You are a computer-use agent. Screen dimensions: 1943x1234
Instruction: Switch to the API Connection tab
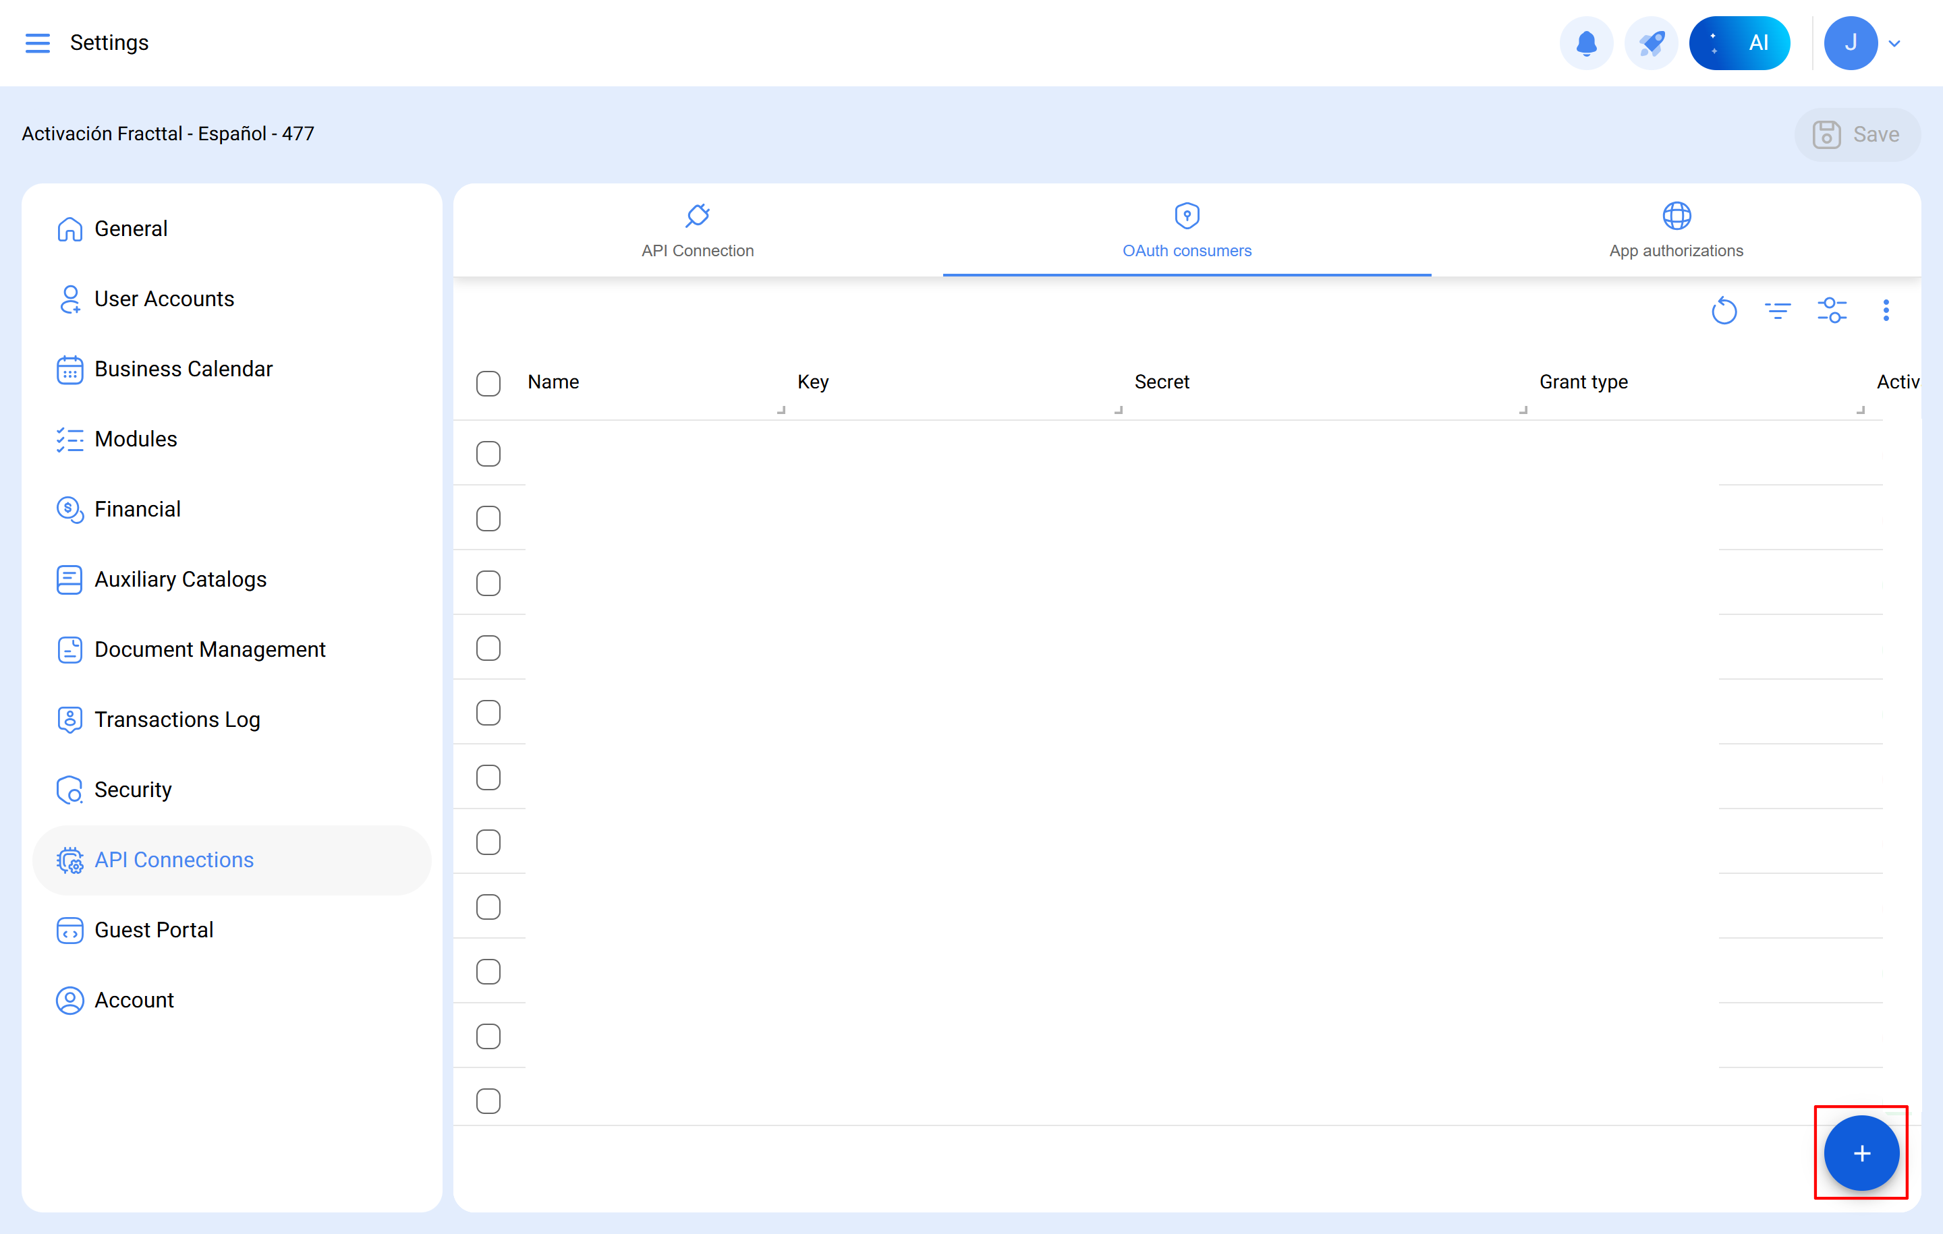(x=697, y=231)
